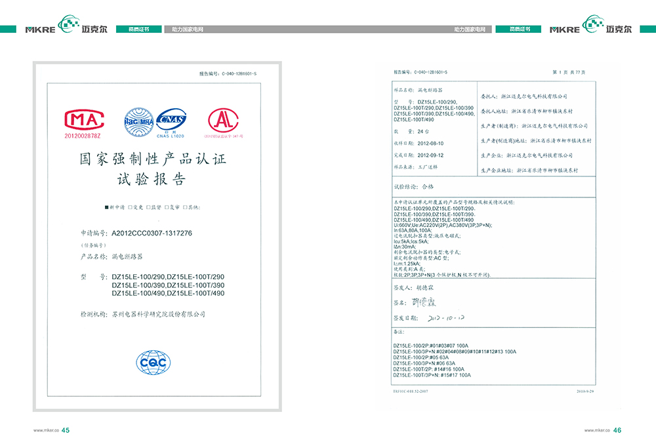656x448 pixels.
Task: Click the cover product name 漏电断路器
Action: tap(127, 256)
